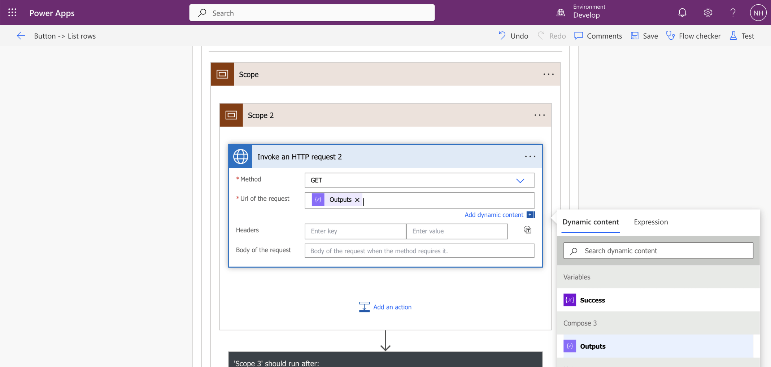Run the Flow checker

[693, 36]
